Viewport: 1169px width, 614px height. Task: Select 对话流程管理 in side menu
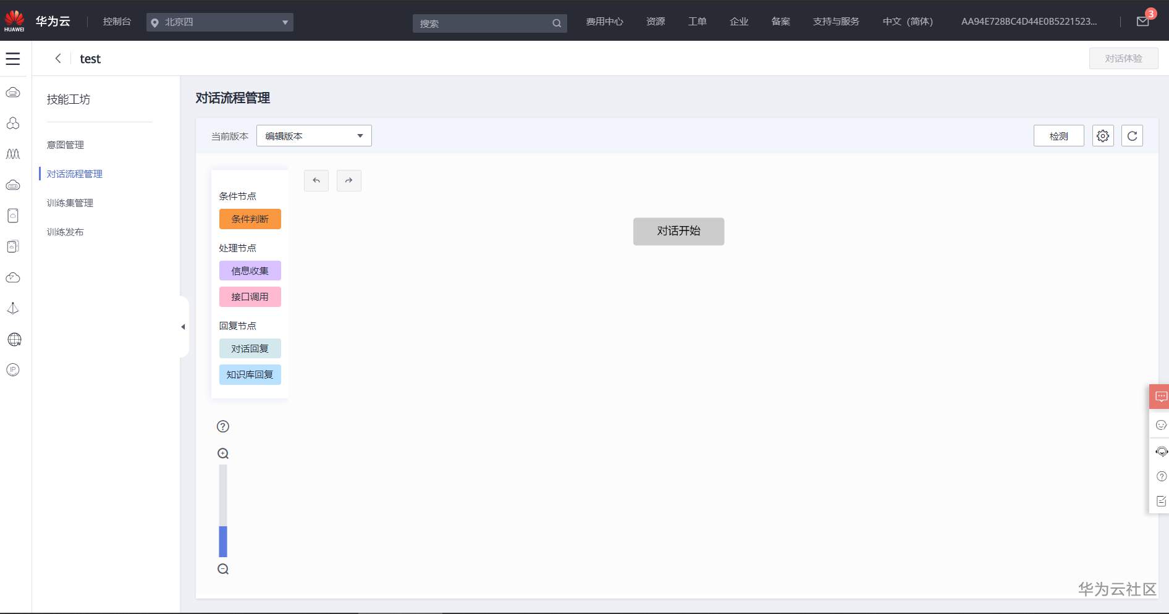[x=75, y=174]
